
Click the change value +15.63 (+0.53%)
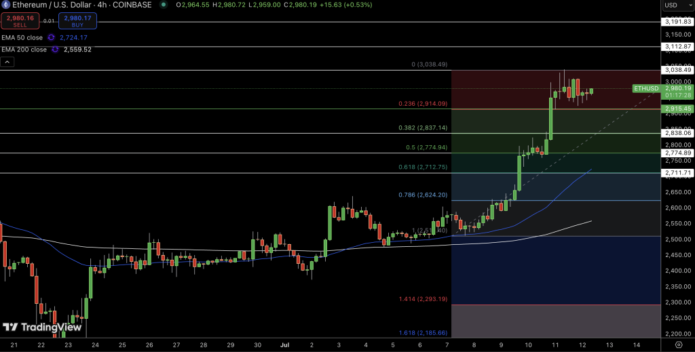(347, 5)
